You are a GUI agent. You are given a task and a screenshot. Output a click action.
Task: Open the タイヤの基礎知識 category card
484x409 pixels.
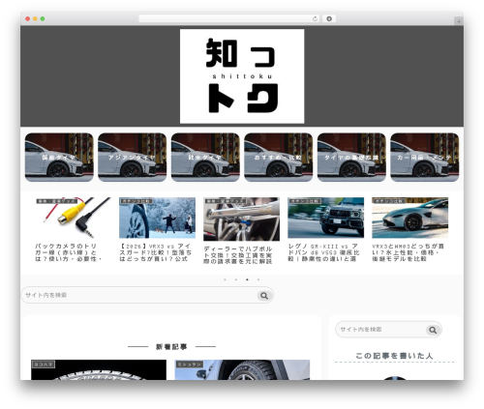pos(351,158)
